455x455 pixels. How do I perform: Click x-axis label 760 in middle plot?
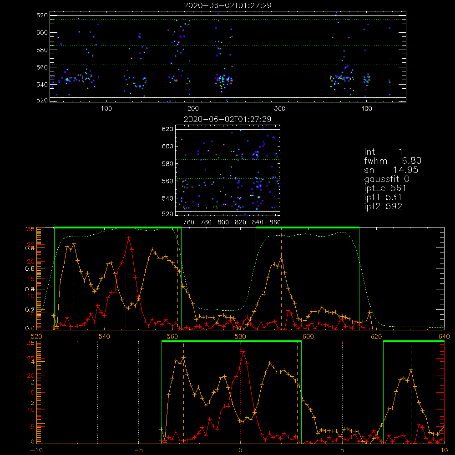click(x=189, y=222)
